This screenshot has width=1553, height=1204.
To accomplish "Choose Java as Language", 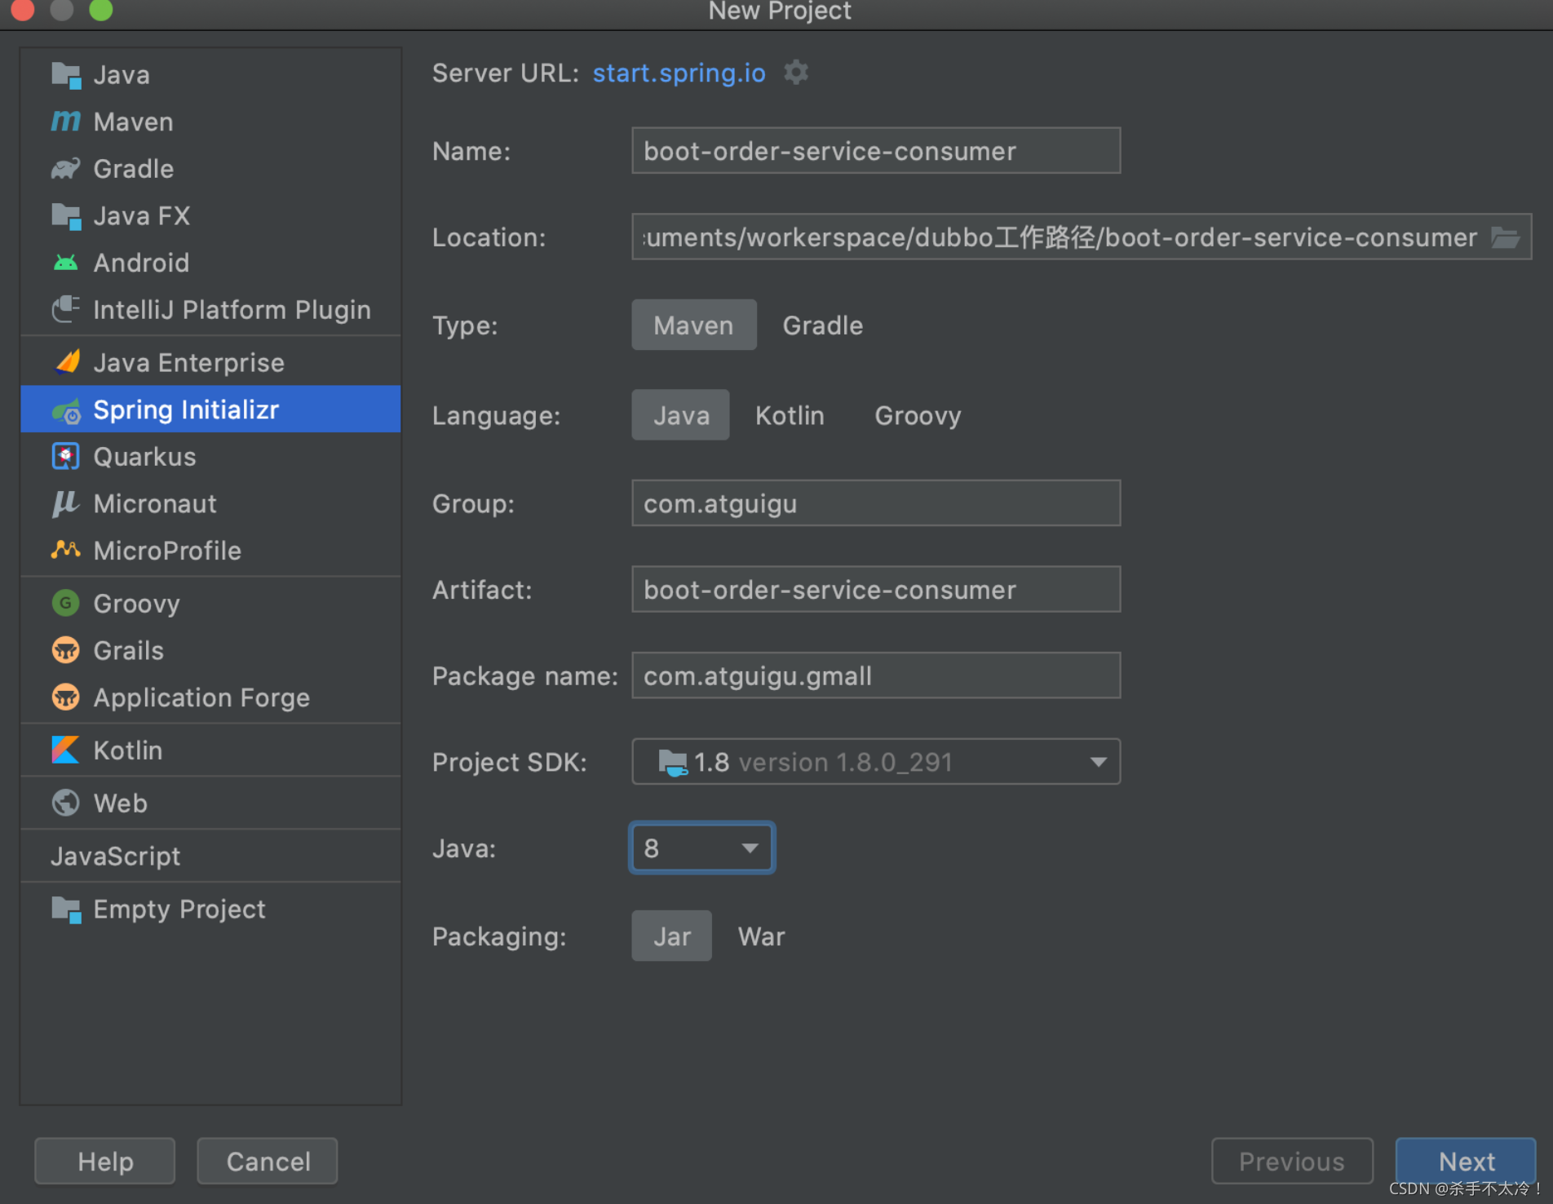I will pos(681,415).
